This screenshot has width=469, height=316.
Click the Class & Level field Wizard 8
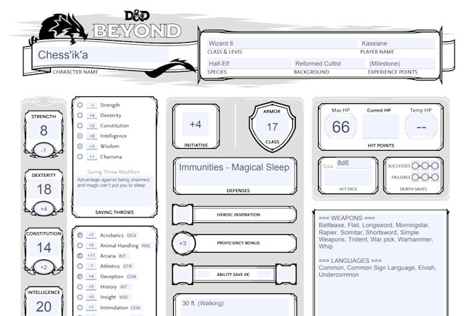click(282, 43)
